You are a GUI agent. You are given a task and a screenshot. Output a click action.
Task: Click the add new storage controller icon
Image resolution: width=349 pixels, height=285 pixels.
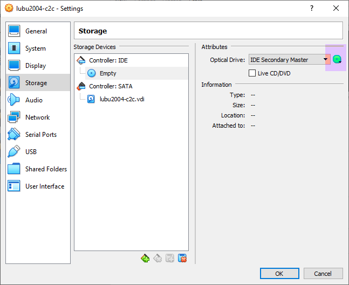145,259
